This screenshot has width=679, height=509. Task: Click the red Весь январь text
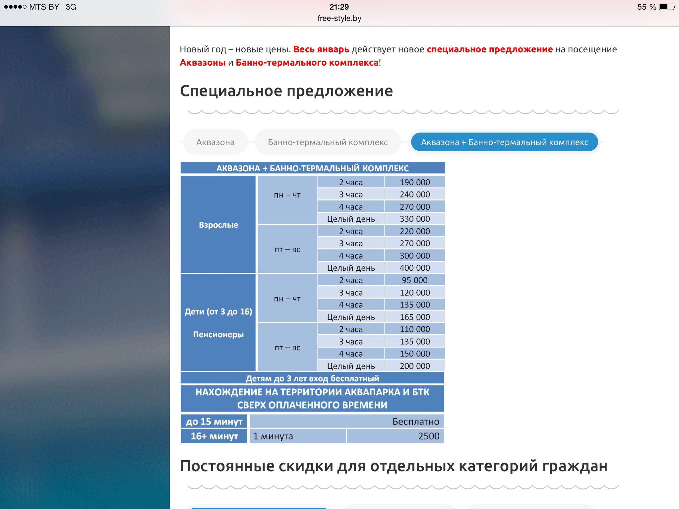321,49
